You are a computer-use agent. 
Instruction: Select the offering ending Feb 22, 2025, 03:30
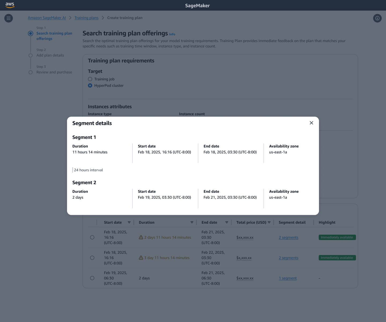click(92, 258)
